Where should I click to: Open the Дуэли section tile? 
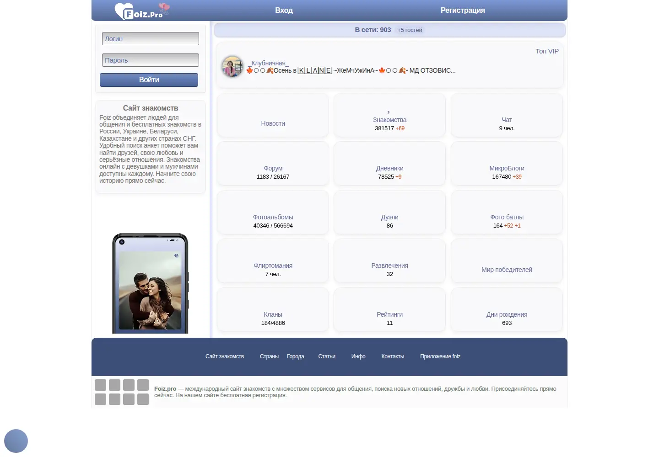[x=389, y=213]
